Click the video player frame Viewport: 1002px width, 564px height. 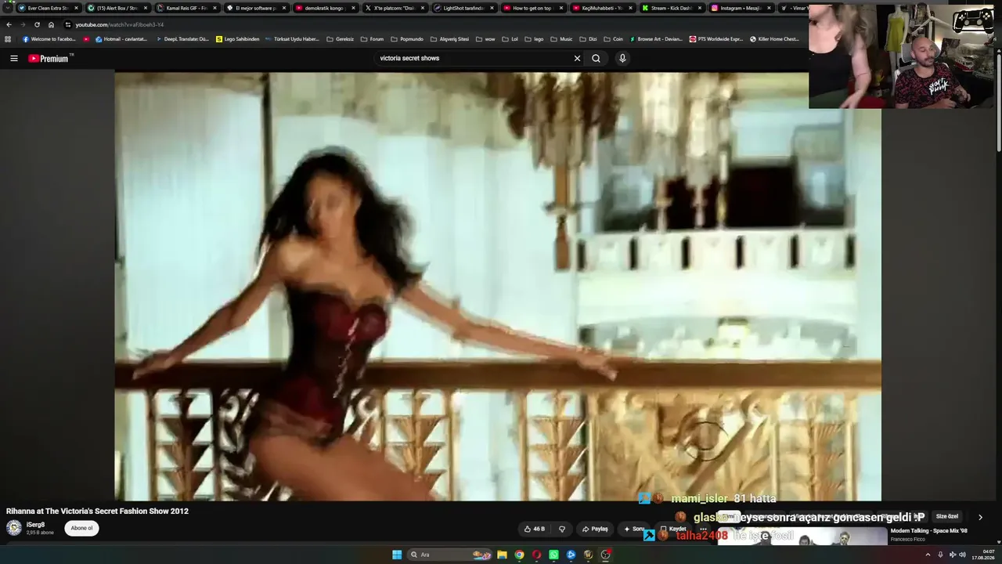point(498,287)
